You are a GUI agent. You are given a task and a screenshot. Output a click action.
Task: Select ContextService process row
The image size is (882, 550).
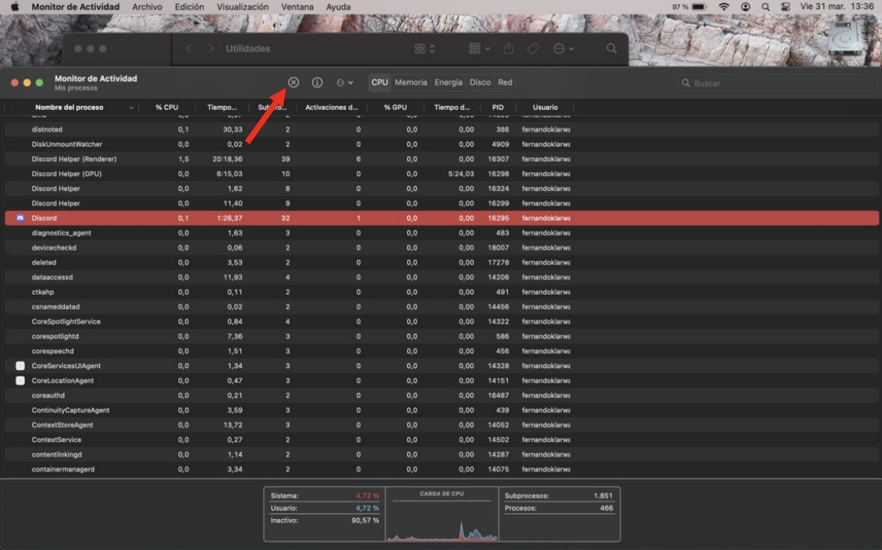pos(442,439)
